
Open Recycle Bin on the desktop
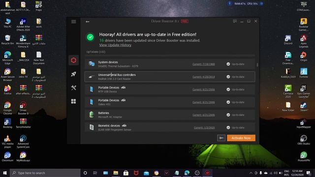coord(7,40)
